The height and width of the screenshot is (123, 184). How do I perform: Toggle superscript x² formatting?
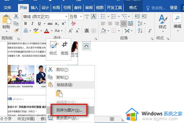pyautogui.click(x=64, y=23)
